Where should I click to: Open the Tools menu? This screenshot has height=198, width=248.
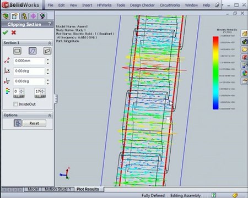pyautogui.click(x=121, y=5)
